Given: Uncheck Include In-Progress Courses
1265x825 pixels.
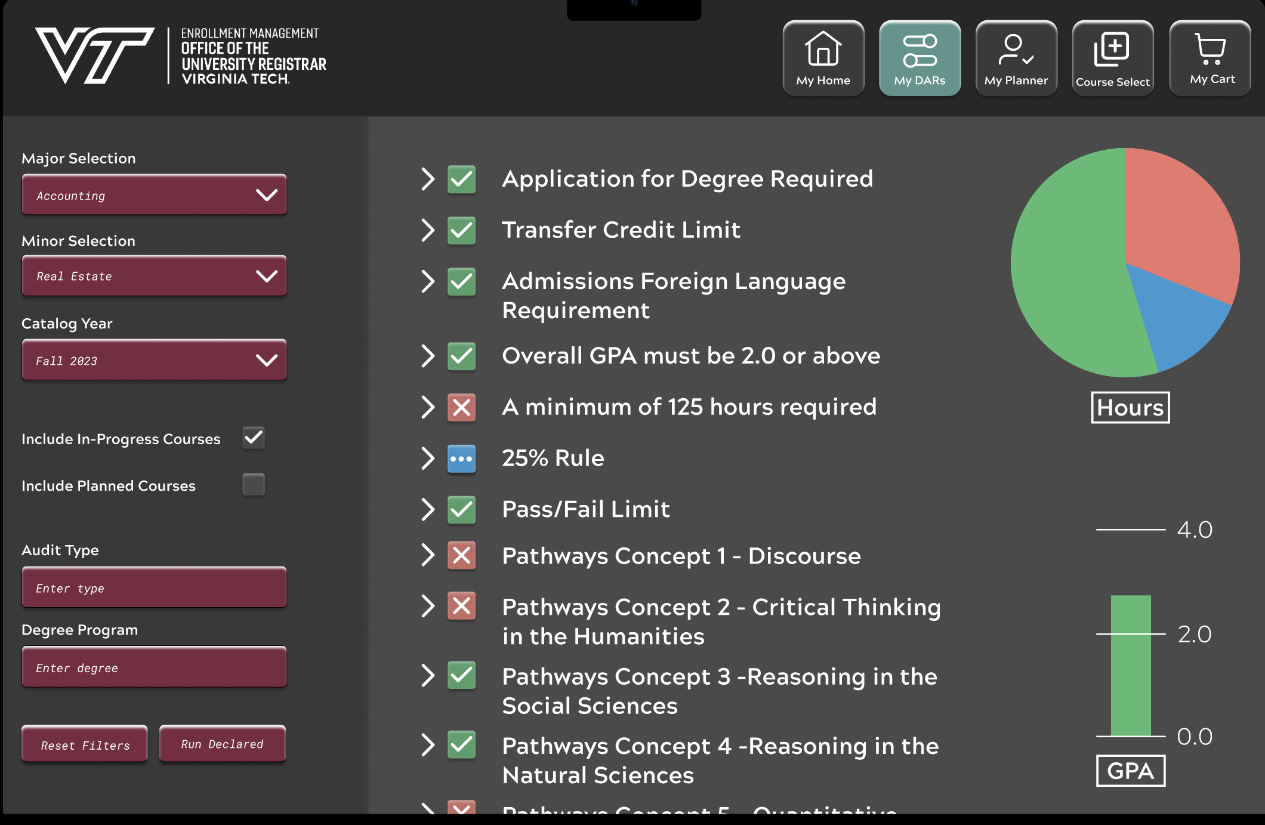Looking at the screenshot, I should click(254, 438).
